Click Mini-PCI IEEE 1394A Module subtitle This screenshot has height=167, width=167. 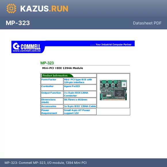pyautogui.click(x=62, y=68)
